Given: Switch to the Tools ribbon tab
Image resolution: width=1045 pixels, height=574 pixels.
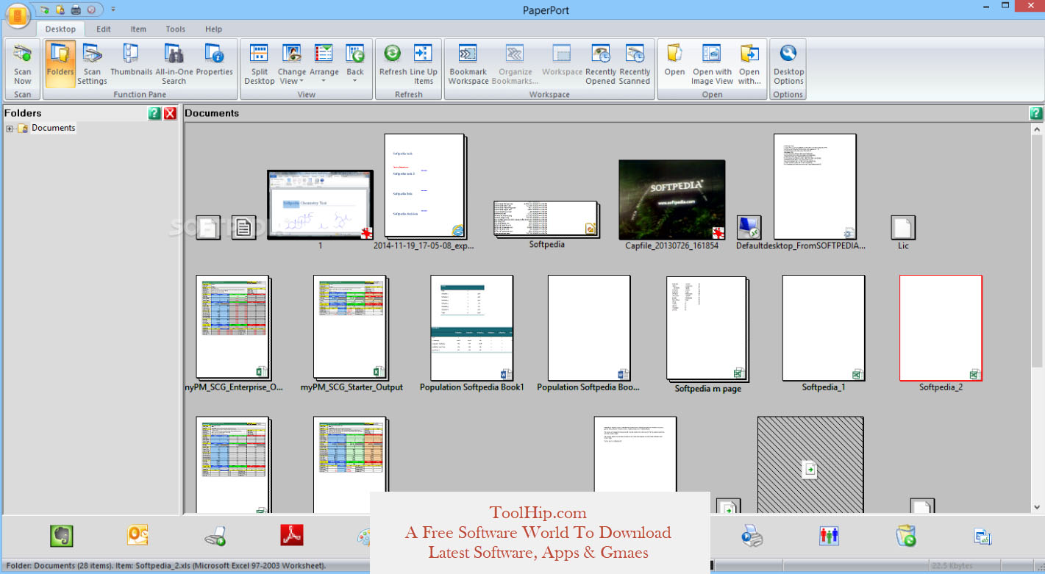Looking at the screenshot, I should (176, 29).
